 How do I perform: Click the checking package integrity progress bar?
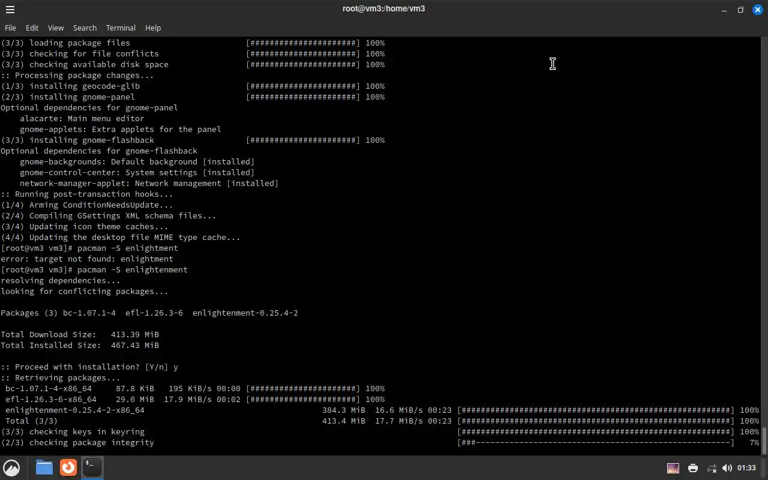click(x=596, y=443)
